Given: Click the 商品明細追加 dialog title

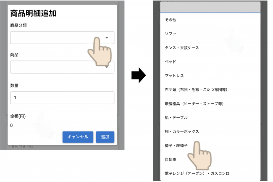Looking at the screenshot, I should coord(33,13).
